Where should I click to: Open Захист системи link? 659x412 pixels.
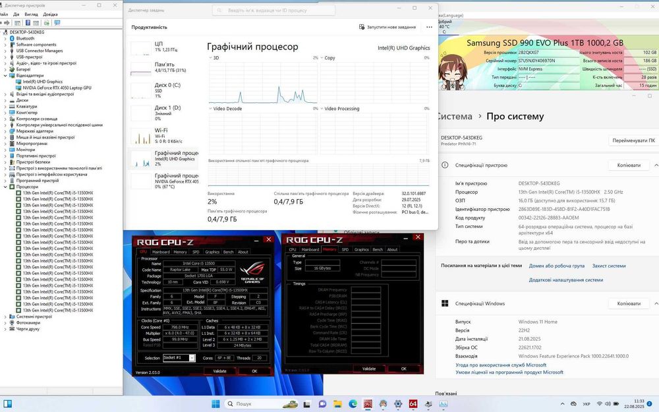point(608,266)
